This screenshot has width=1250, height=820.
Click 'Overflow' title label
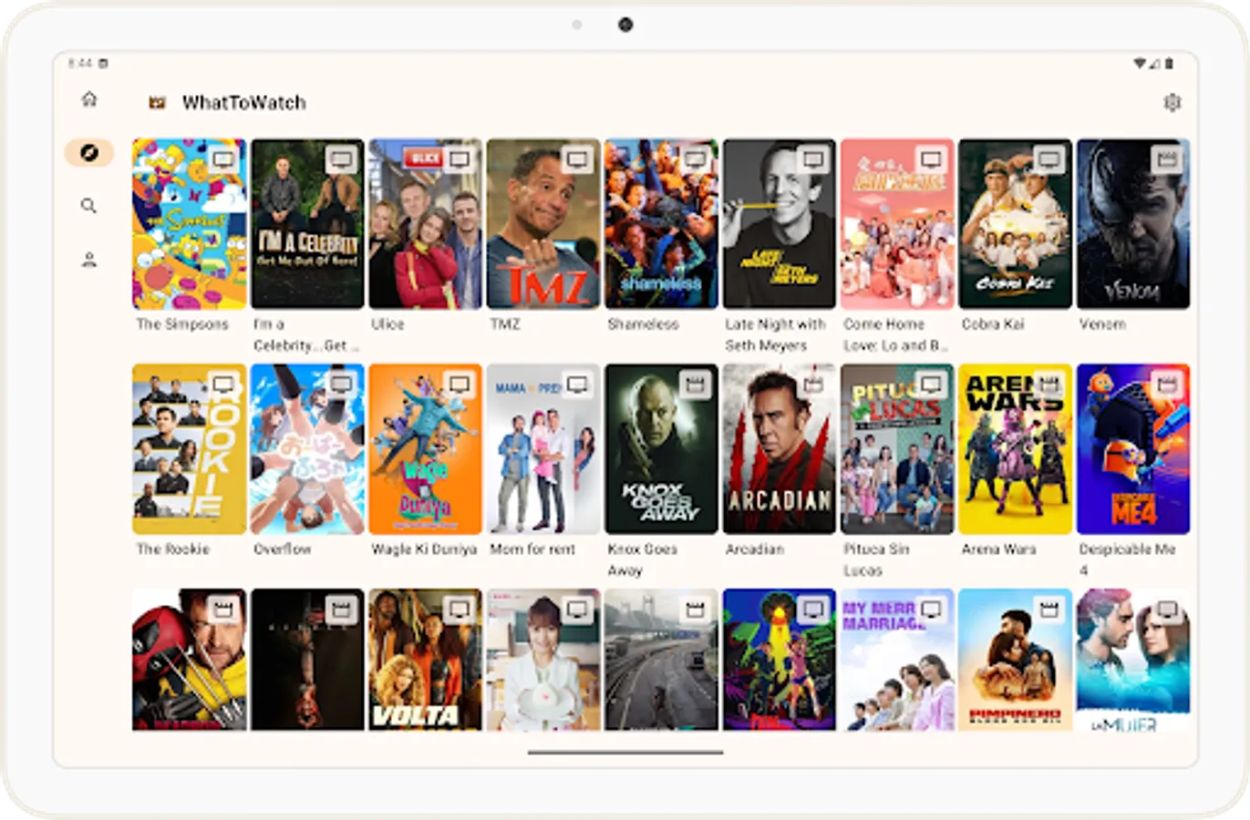pos(282,549)
